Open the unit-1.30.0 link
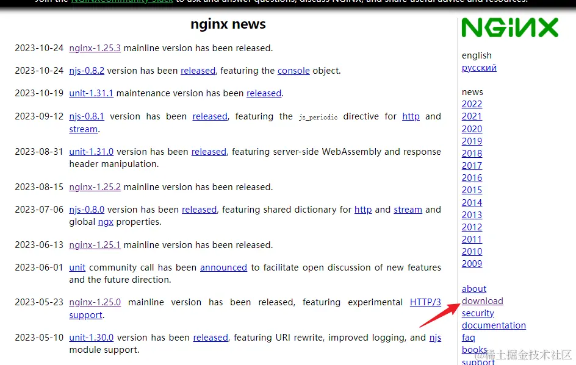This screenshot has width=576, height=365. (x=91, y=338)
